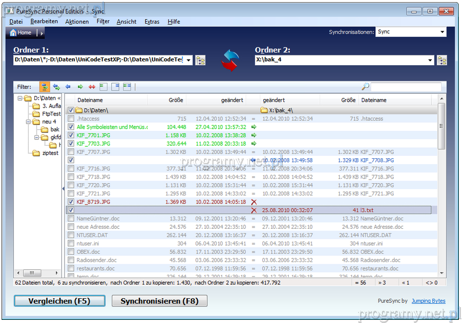This screenshot has width=462, height=323.
Task: Check the box next to NTUSER.DAT
Action: pyautogui.click(x=70, y=235)
